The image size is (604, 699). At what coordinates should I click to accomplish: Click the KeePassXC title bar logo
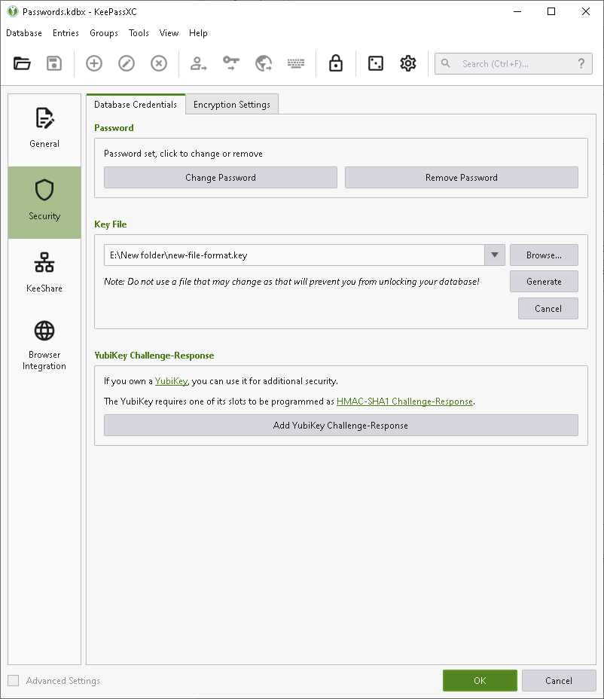point(13,11)
